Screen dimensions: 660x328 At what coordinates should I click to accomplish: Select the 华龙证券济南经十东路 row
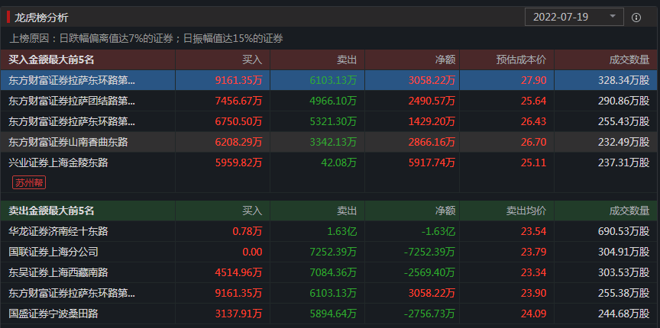pos(330,231)
